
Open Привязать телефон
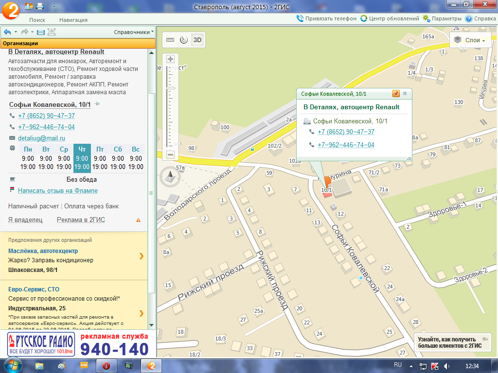coord(326,18)
